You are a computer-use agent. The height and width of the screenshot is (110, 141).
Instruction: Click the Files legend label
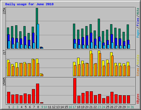(x=138, y=22)
